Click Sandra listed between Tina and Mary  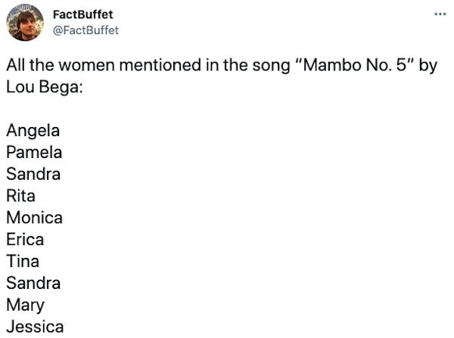point(33,284)
